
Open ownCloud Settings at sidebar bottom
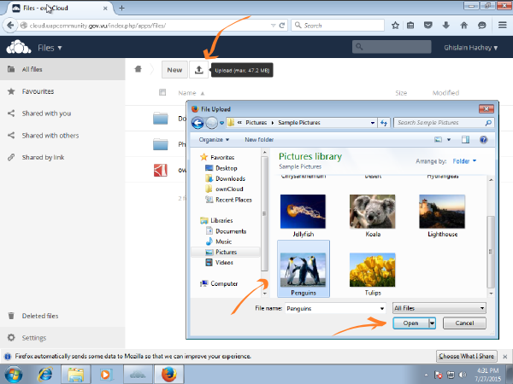click(62, 338)
